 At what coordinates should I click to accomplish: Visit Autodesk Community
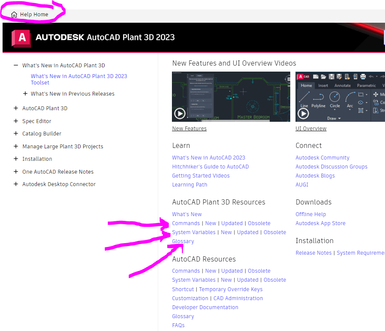point(322,158)
